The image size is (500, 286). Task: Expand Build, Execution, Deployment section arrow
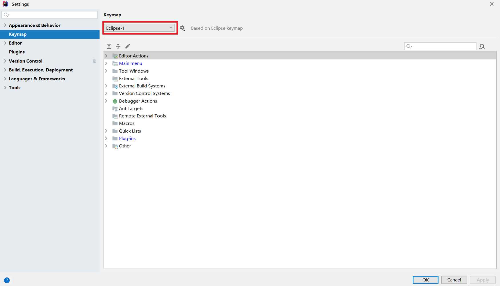point(5,70)
